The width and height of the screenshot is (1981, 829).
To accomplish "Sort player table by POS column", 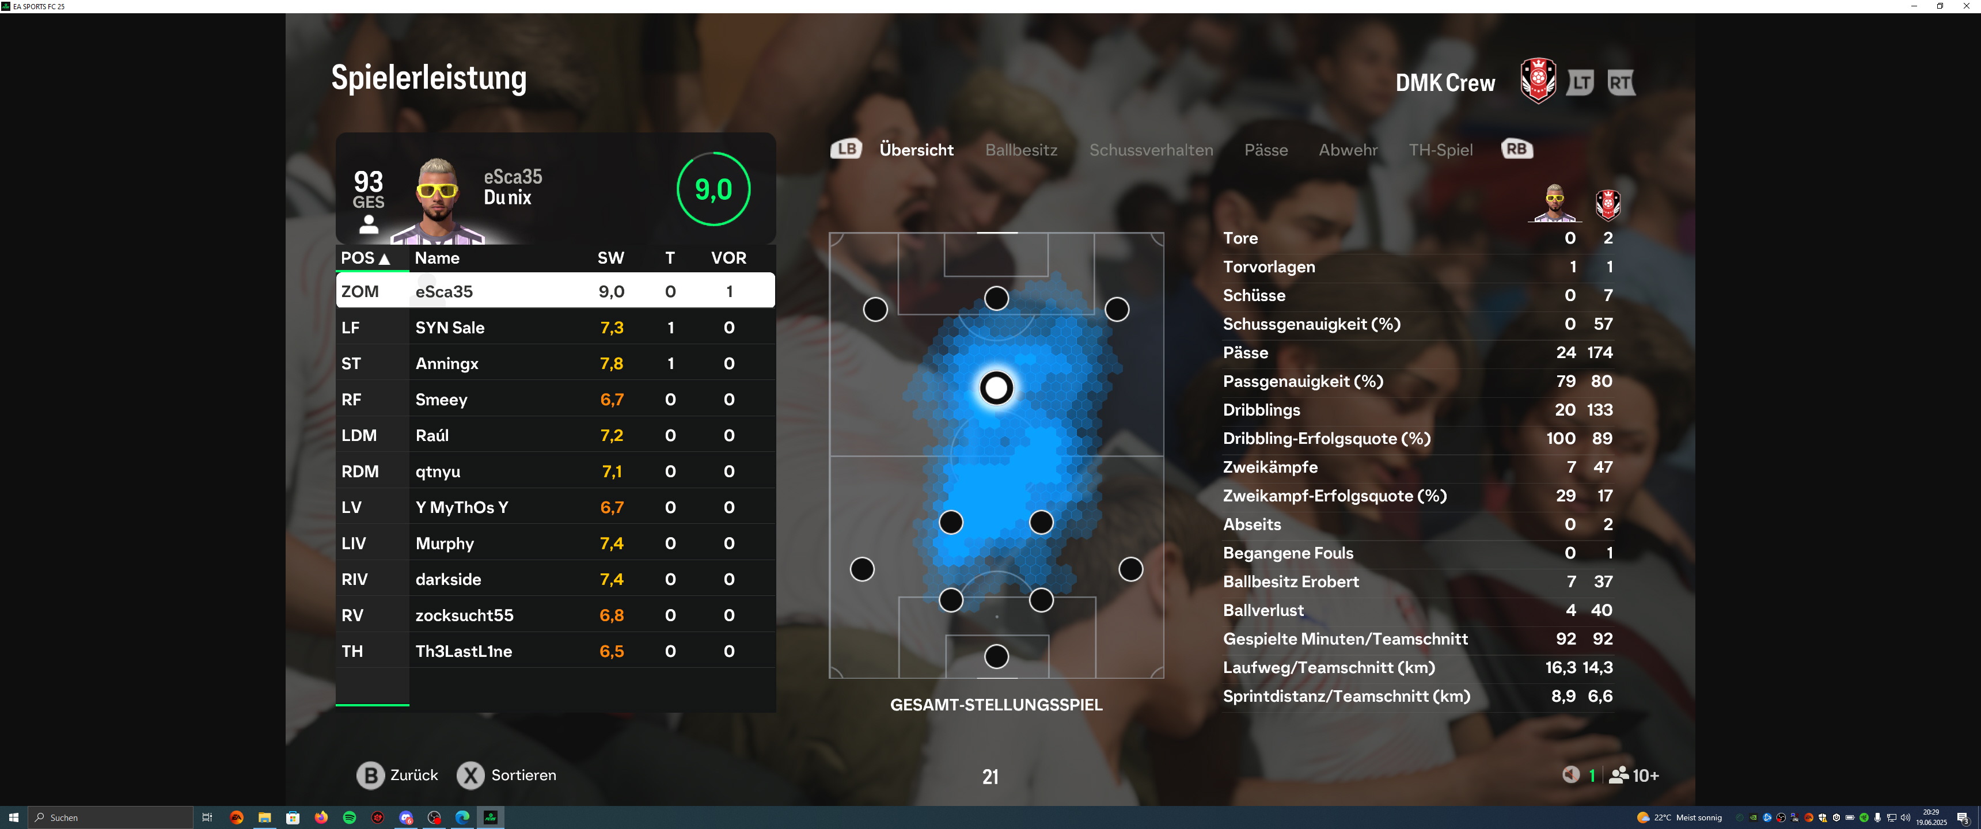I will click(x=365, y=258).
